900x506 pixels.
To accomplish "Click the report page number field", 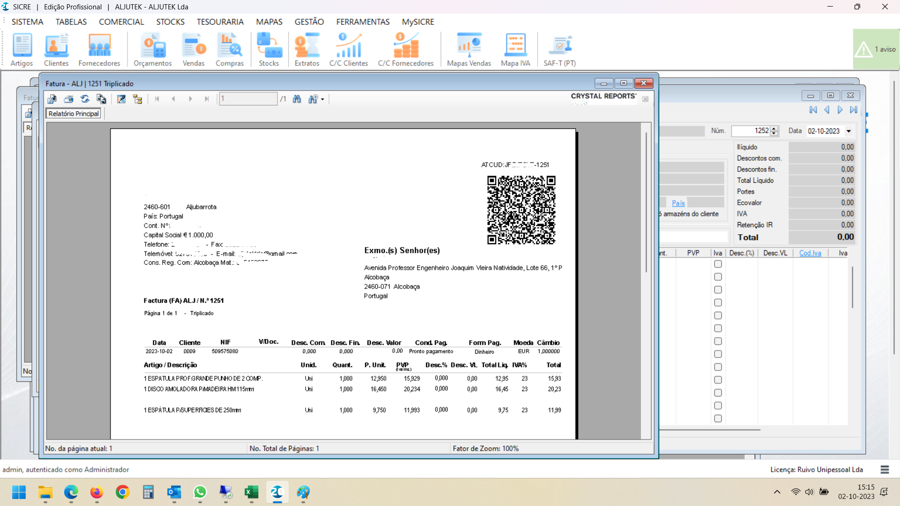I will [x=248, y=99].
